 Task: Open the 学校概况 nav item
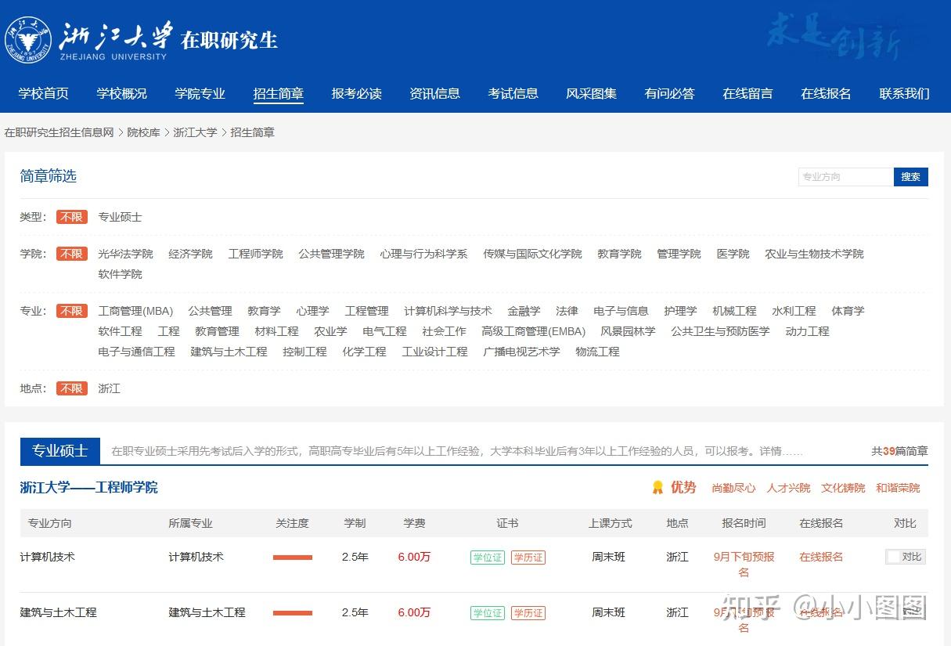[x=122, y=93]
